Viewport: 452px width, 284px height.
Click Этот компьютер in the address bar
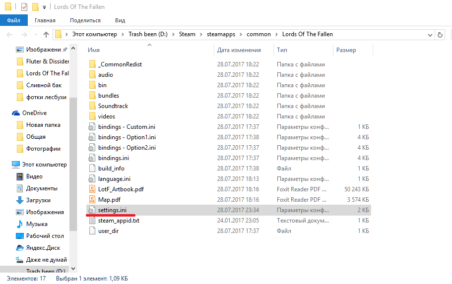[95, 34]
